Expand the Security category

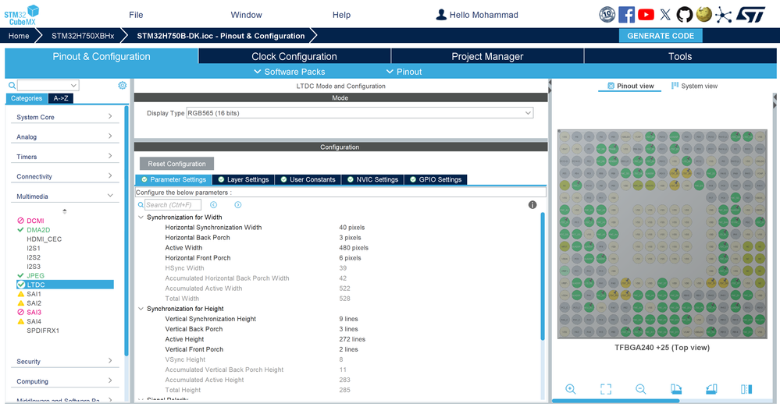[x=65, y=361]
